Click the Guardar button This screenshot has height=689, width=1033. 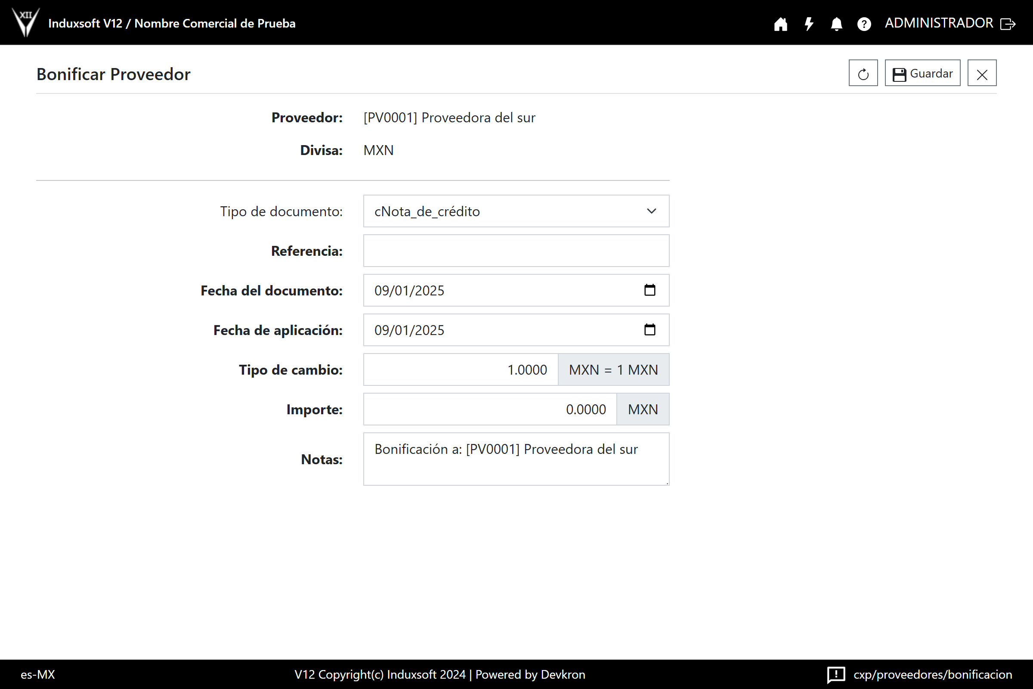(922, 73)
